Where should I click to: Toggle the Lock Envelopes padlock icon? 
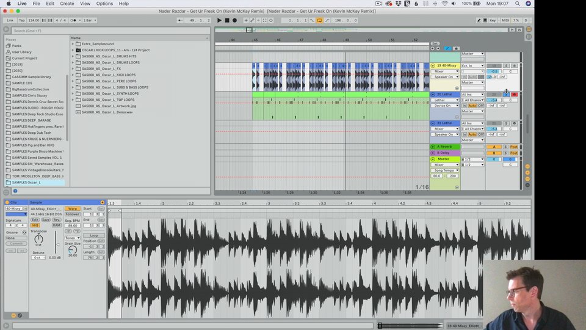coord(456,48)
